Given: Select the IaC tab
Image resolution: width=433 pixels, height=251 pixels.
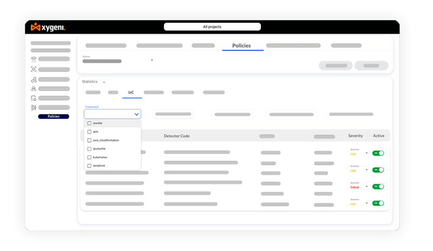Looking at the screenshot, I should [x=131, y=92].
